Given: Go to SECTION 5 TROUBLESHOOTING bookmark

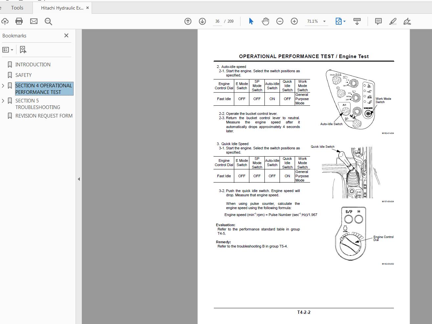Looking at the screenshot, I should coord(38,104).
